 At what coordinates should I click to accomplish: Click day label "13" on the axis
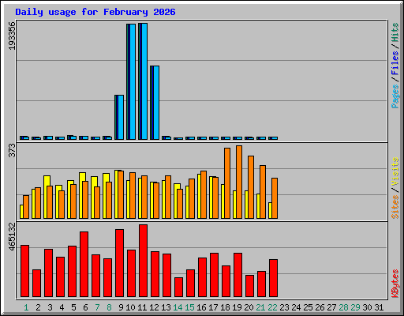166,307
